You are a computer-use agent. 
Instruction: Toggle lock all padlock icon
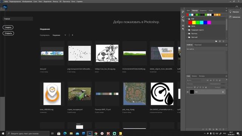(206, 87)
